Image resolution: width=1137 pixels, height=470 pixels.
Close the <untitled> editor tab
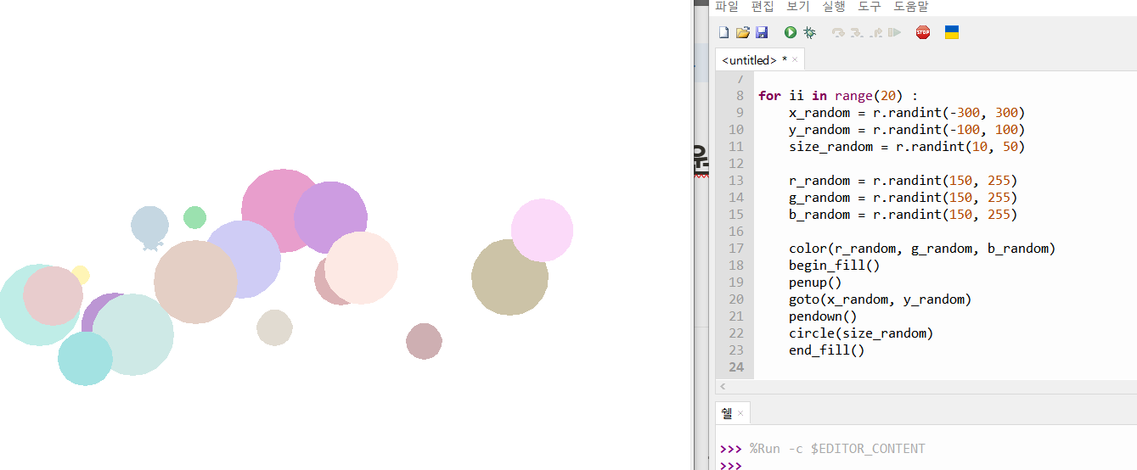[795, 60]
